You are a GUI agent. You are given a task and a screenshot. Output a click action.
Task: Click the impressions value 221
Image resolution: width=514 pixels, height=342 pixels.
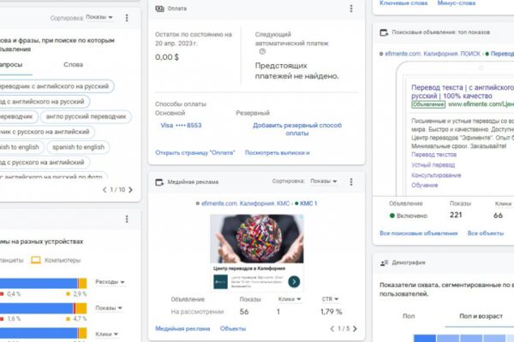[456, 215]
